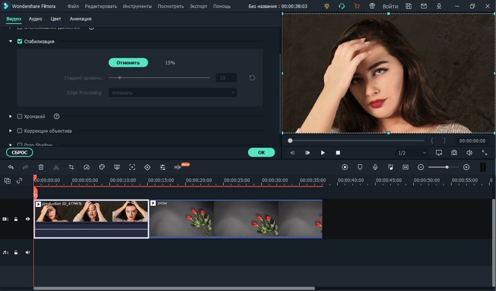
Task: Toggle lock on video track 1
Action: click(16, 219)
